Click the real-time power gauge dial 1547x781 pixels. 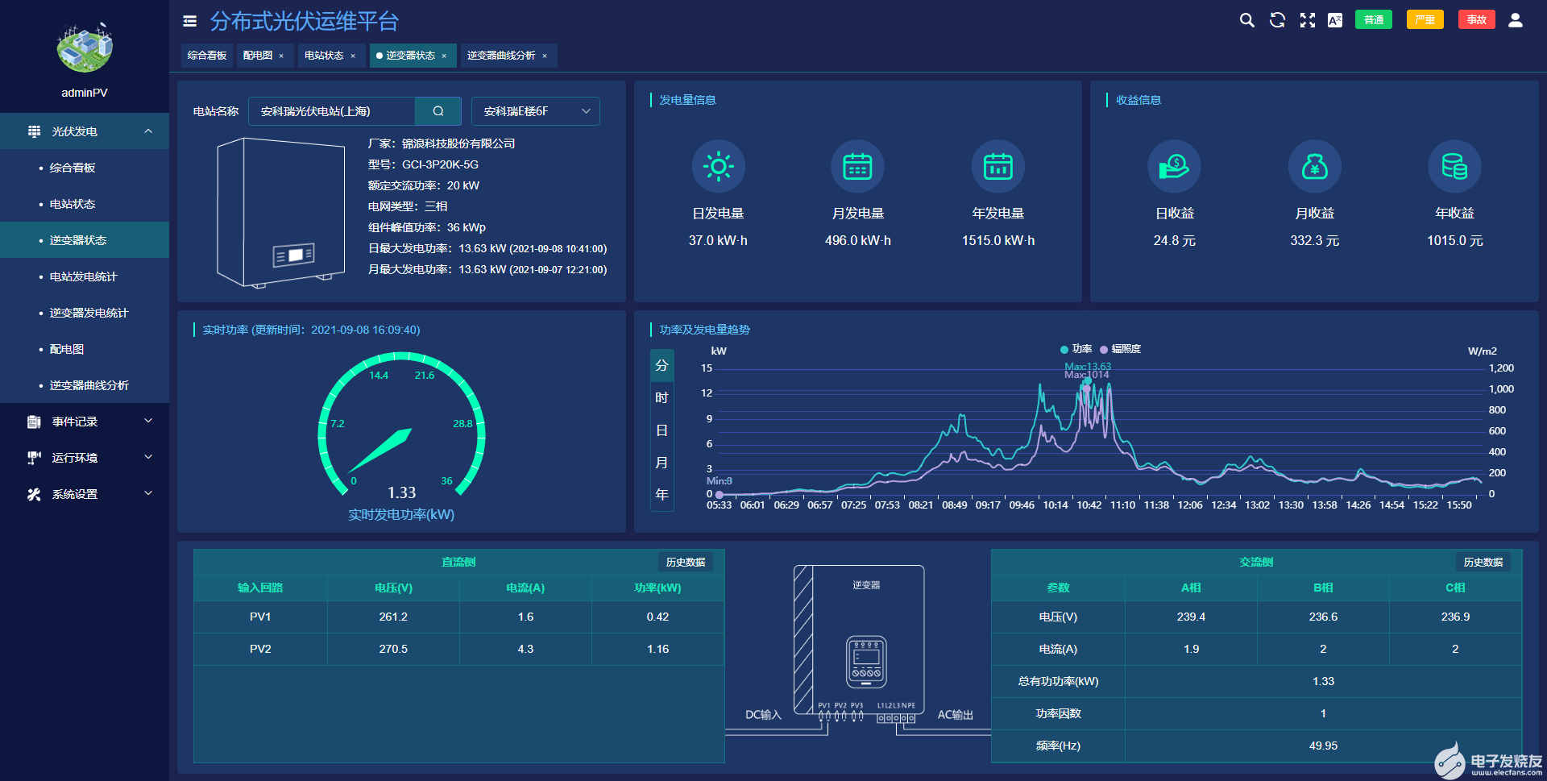coord(401,426)
